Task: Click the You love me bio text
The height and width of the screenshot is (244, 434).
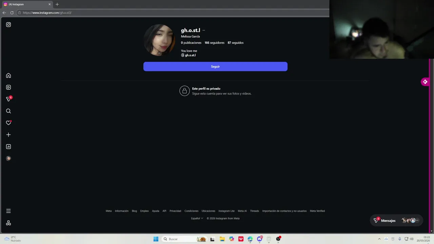Action: [x=189, y=51]
